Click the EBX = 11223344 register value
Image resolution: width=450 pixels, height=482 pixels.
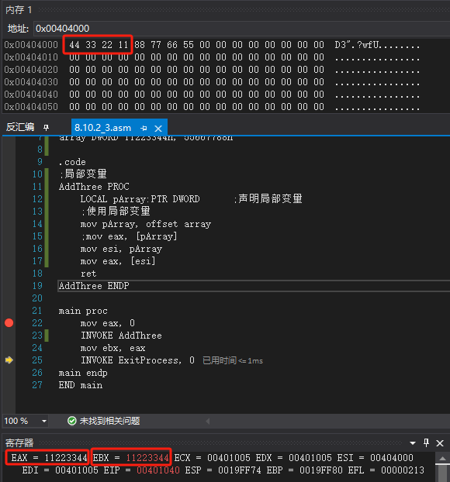131,458
